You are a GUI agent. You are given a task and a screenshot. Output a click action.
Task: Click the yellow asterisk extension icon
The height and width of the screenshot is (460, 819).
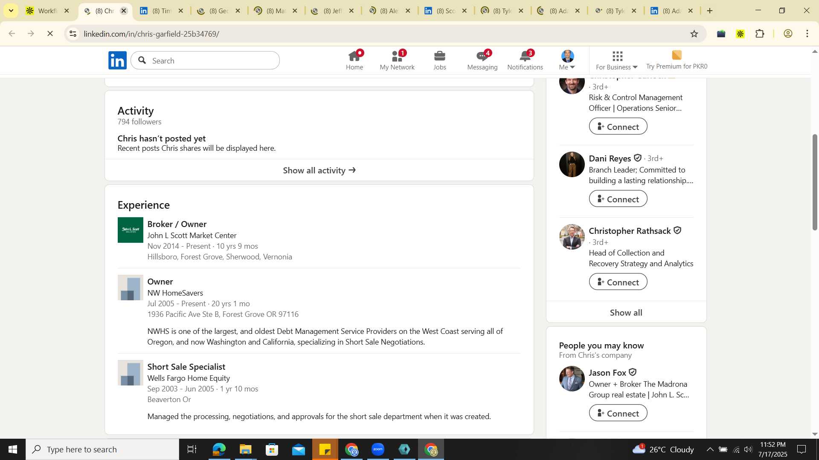click(741, 34)
